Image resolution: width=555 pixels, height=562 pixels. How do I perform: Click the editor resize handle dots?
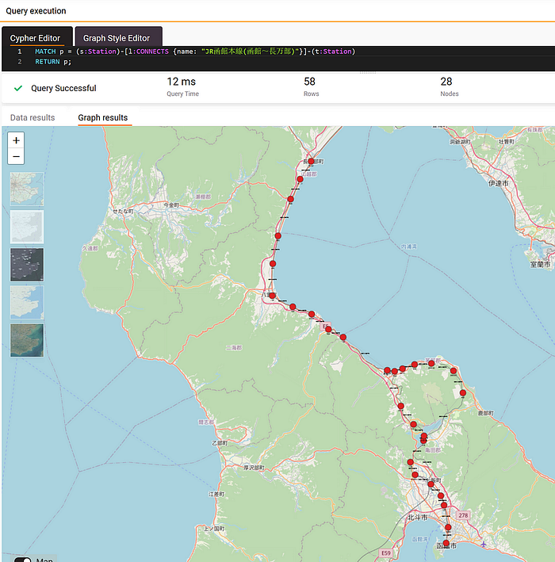pos(368,72)
